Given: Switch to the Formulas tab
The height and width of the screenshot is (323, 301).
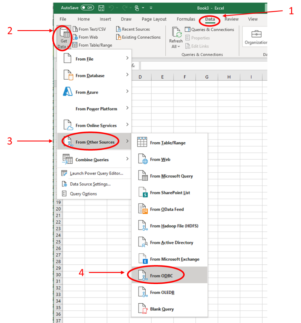Looking at the screenshot, I should 186,19.
